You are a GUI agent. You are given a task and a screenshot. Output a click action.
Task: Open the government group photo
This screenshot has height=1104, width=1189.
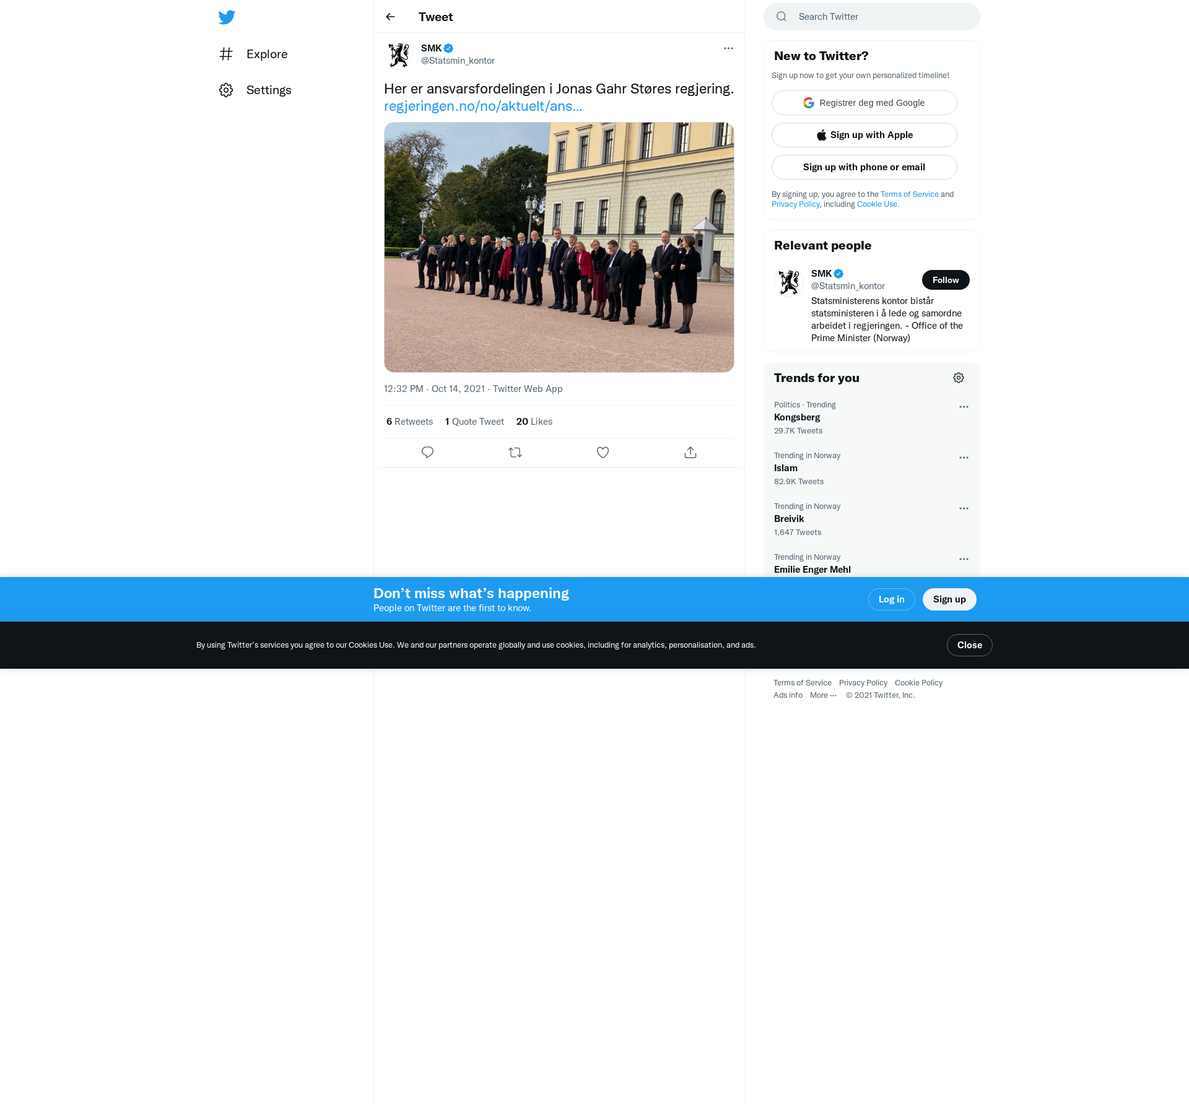pos(559,247)
